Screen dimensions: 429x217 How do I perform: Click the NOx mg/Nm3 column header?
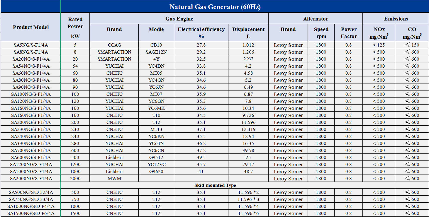tap(379, 33)
